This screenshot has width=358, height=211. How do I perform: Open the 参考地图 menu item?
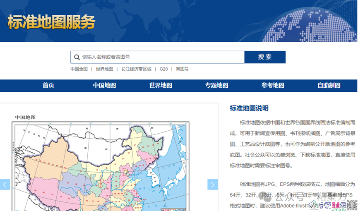[x=273, y=86]
